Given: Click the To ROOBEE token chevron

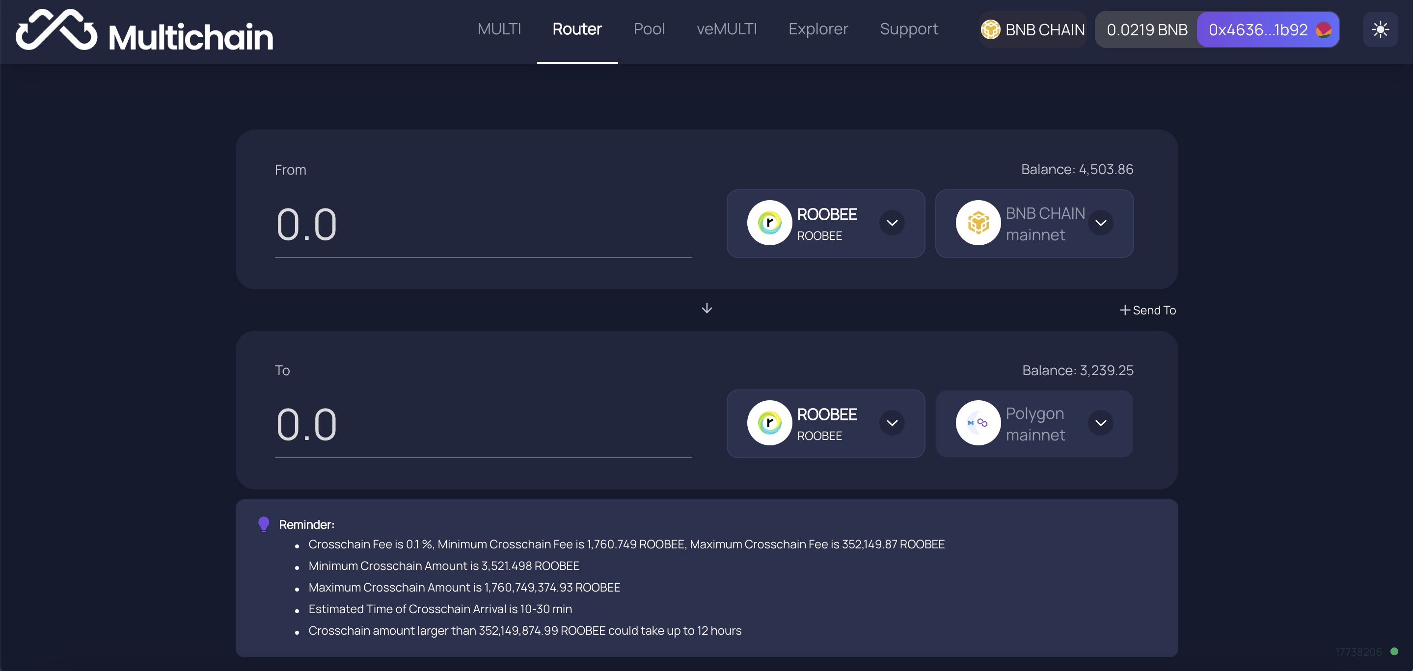Looking at the screenshot, I should [892, 423].
